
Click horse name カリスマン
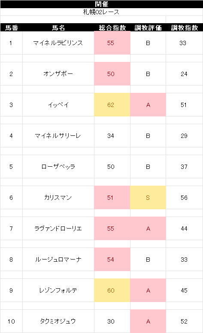point(58,198)
